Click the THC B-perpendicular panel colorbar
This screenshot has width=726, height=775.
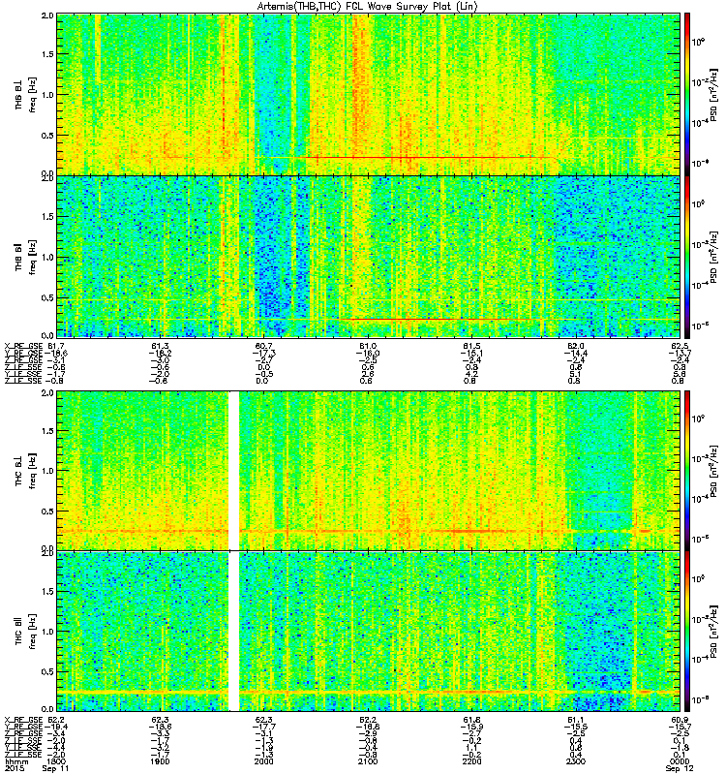pos(687,471)
